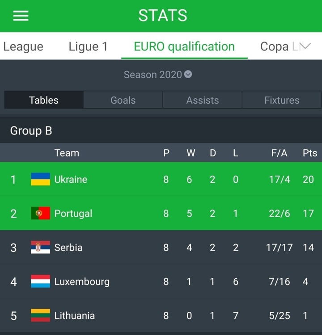Open the hamburger menu icon
This screenshot has height=335, width=322.
coord(21,16)
